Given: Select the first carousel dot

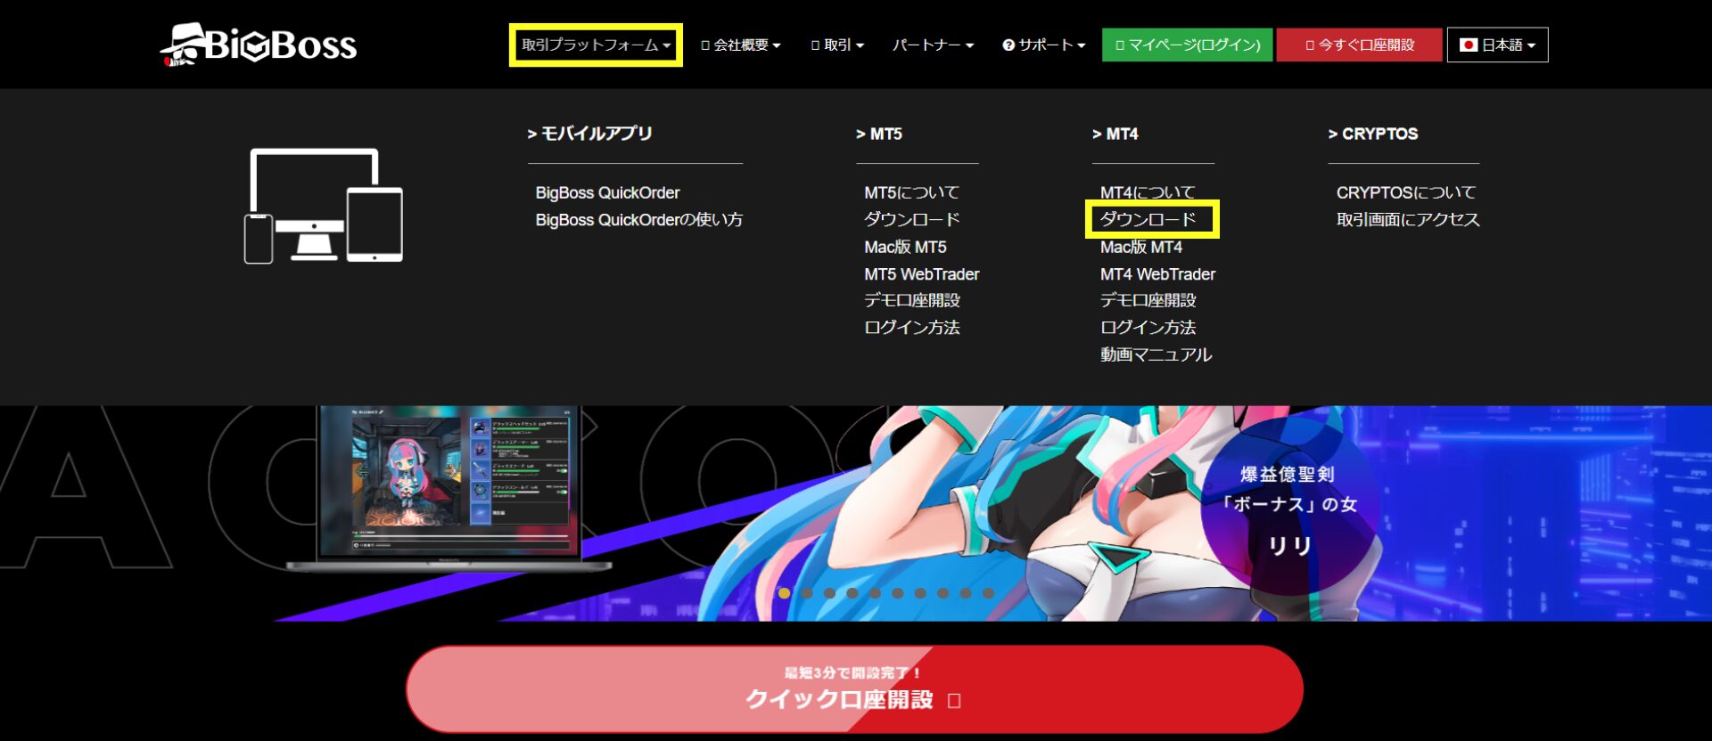Looking at the screenshot, I should point(785,593).
